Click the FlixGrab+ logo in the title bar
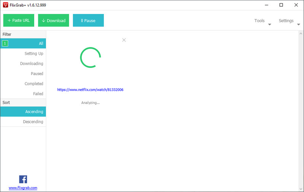 [x=5, y=5]
